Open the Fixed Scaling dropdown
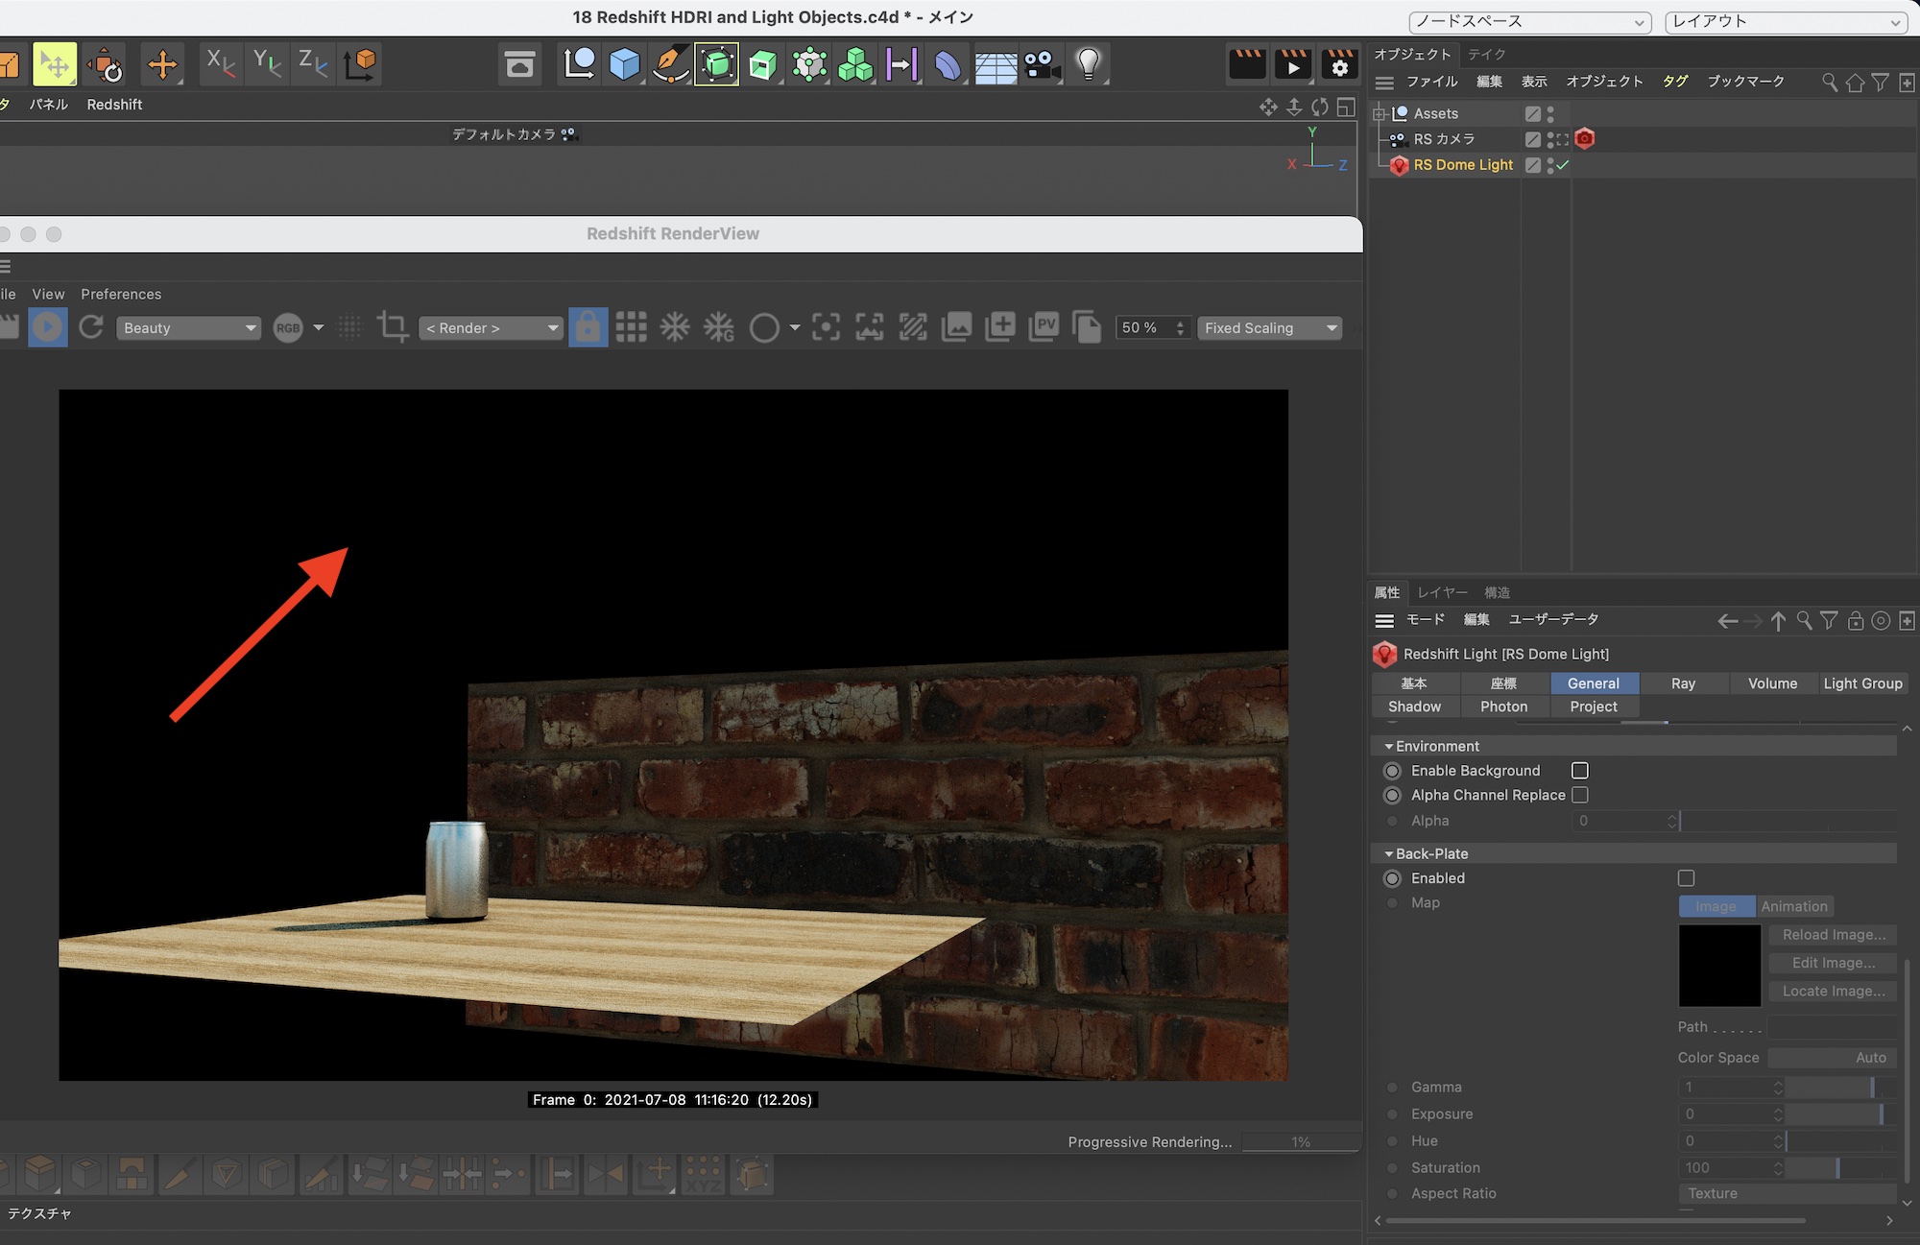The width and height of the screenshot is (1920, 1245). (x=1269, y=327)
